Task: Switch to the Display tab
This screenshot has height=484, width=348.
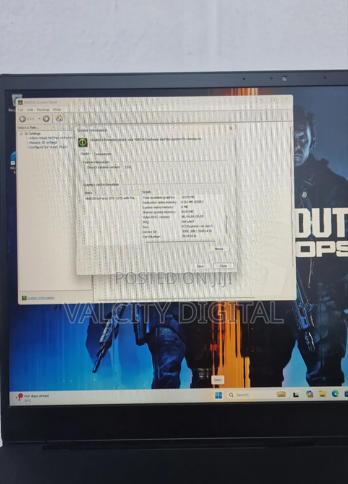Action: point(85,154)
